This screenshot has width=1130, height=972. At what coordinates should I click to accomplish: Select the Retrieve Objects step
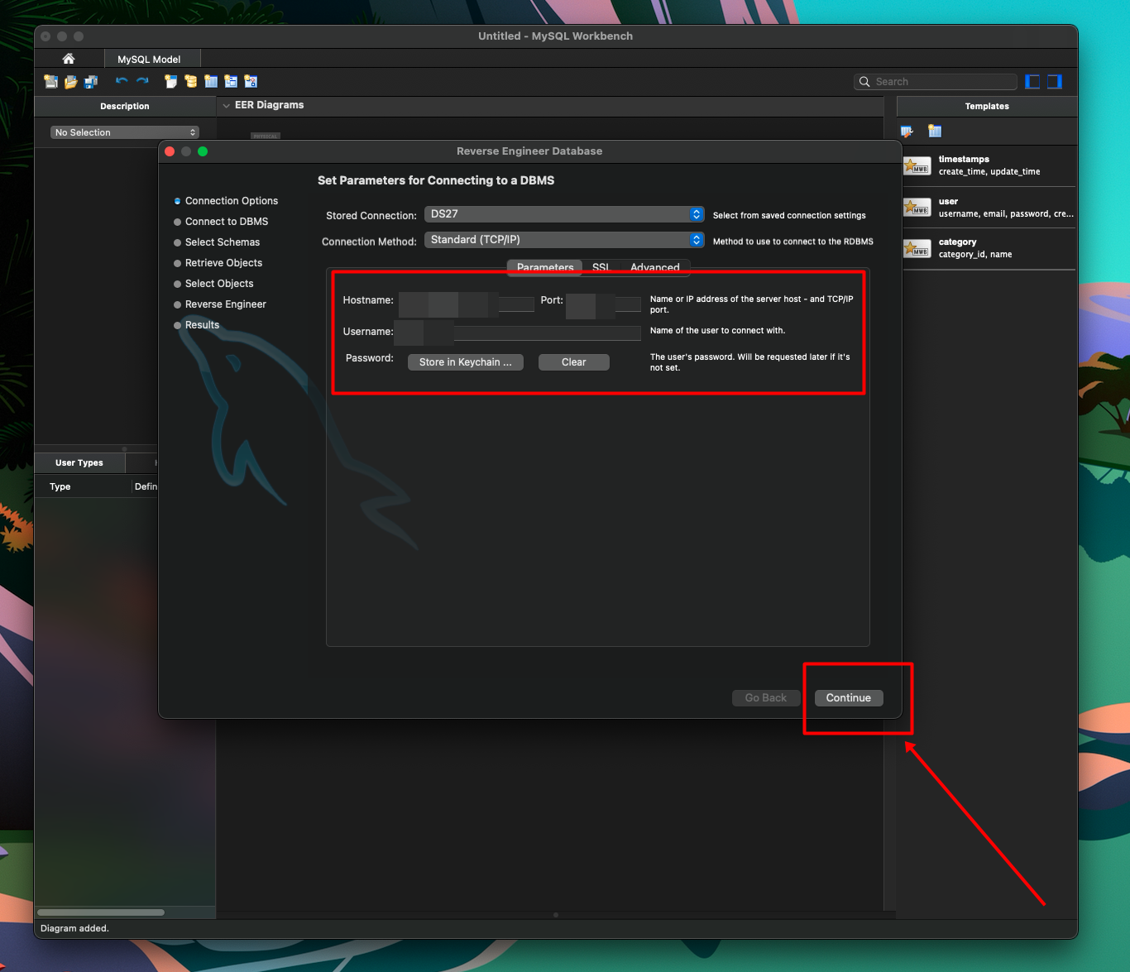(x=218, y=263)
